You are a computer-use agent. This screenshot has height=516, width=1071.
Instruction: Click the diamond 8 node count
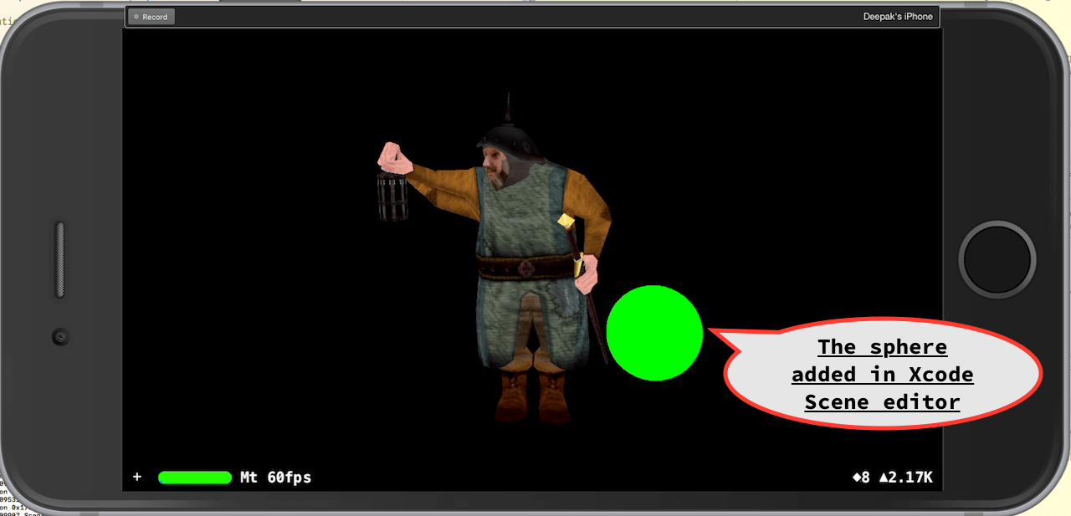(x=861, y=478)
